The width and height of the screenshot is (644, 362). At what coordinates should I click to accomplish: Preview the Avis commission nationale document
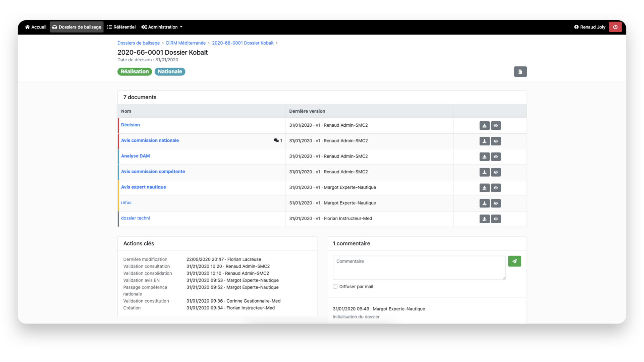coord(496,141)
